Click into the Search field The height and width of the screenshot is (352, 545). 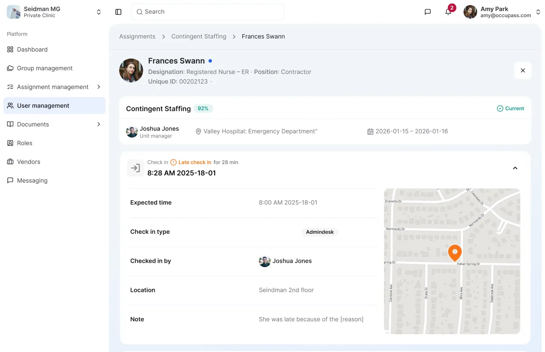click(208, 12)
